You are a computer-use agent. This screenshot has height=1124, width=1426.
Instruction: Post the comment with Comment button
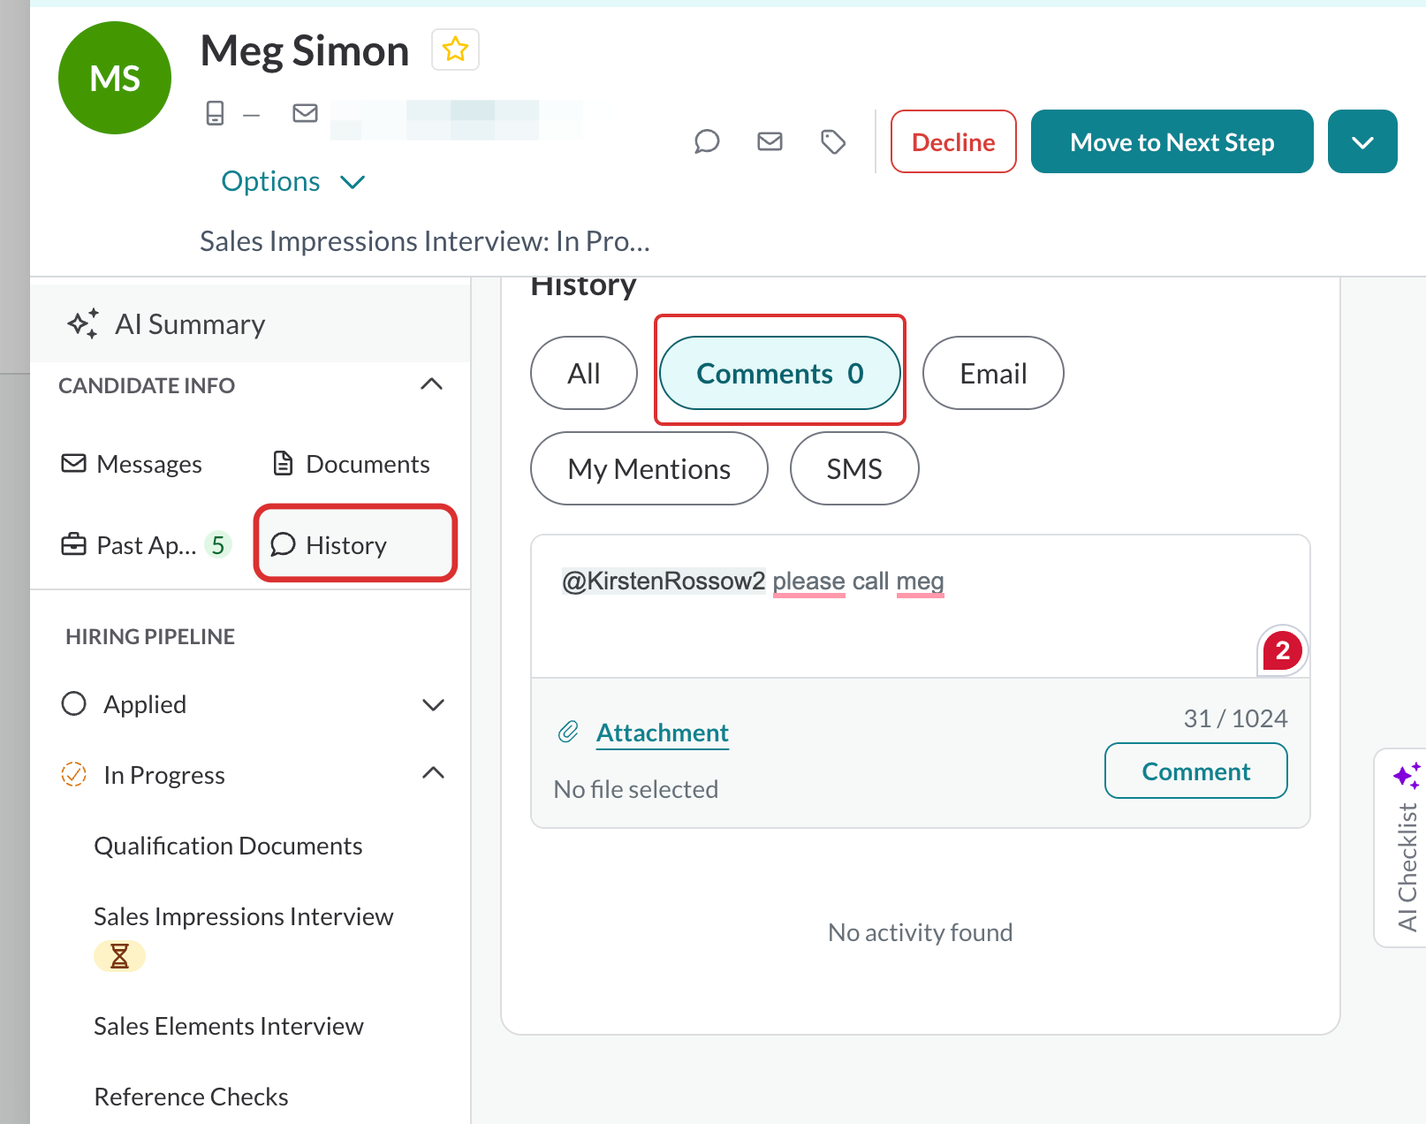point(1196,771)
